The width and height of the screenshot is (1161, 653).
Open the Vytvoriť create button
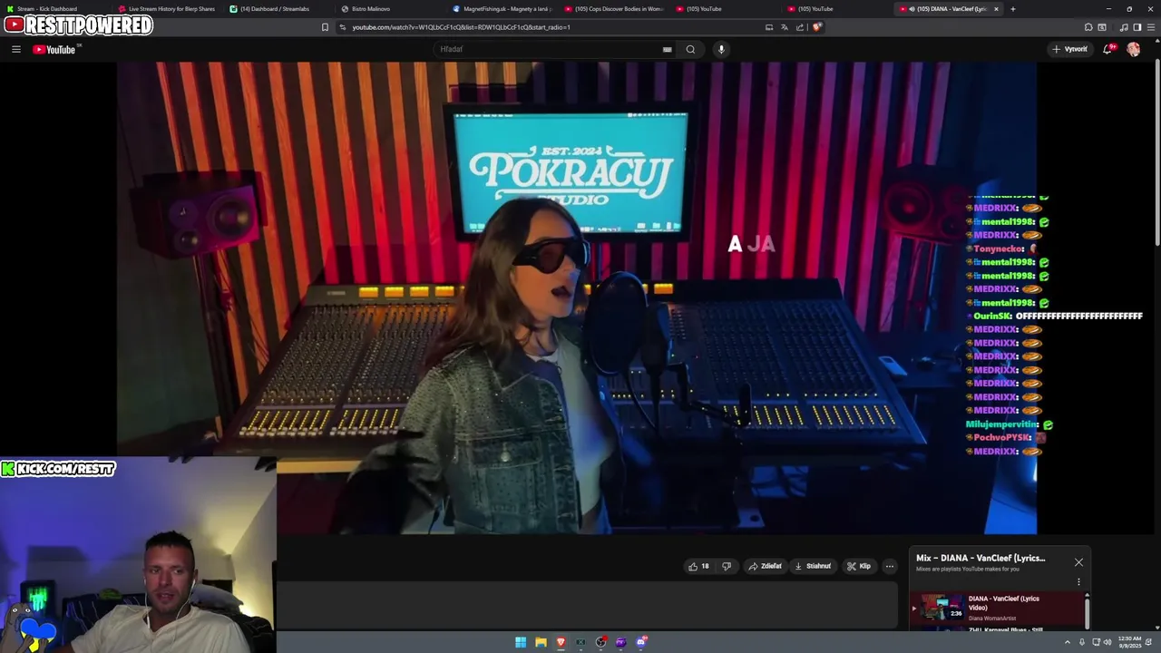pos(1070,49)
